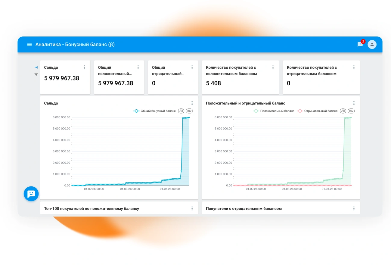This screenshot has height=265, width=391.
Task: Open the chat support bubble
Action: pyautogui.click(x=31, y=194)
